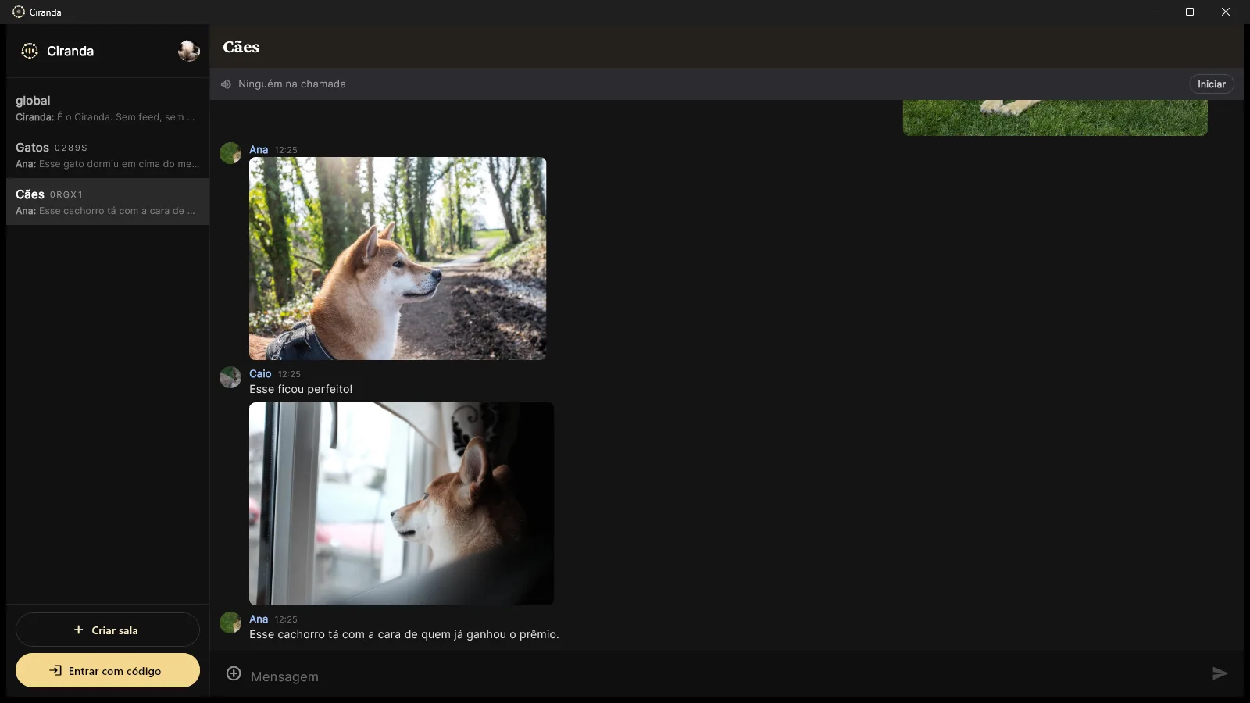Open the Shiba looking out window photo
The width and height of the screenshot is (1250, 703).
402,504
